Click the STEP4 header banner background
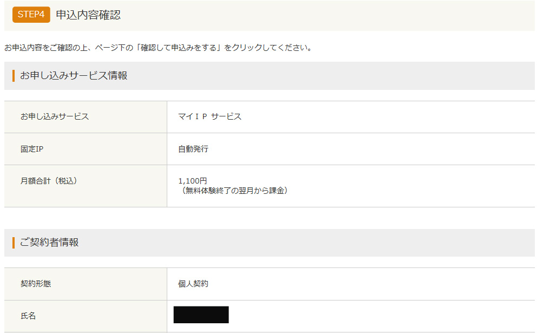 tap(325, 15)
